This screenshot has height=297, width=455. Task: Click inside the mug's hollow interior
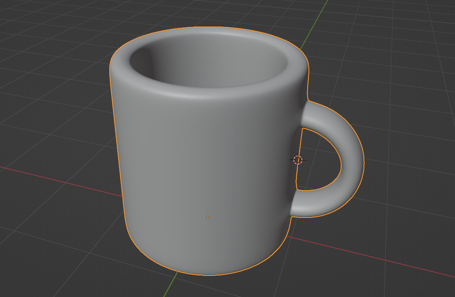point(209,60)
